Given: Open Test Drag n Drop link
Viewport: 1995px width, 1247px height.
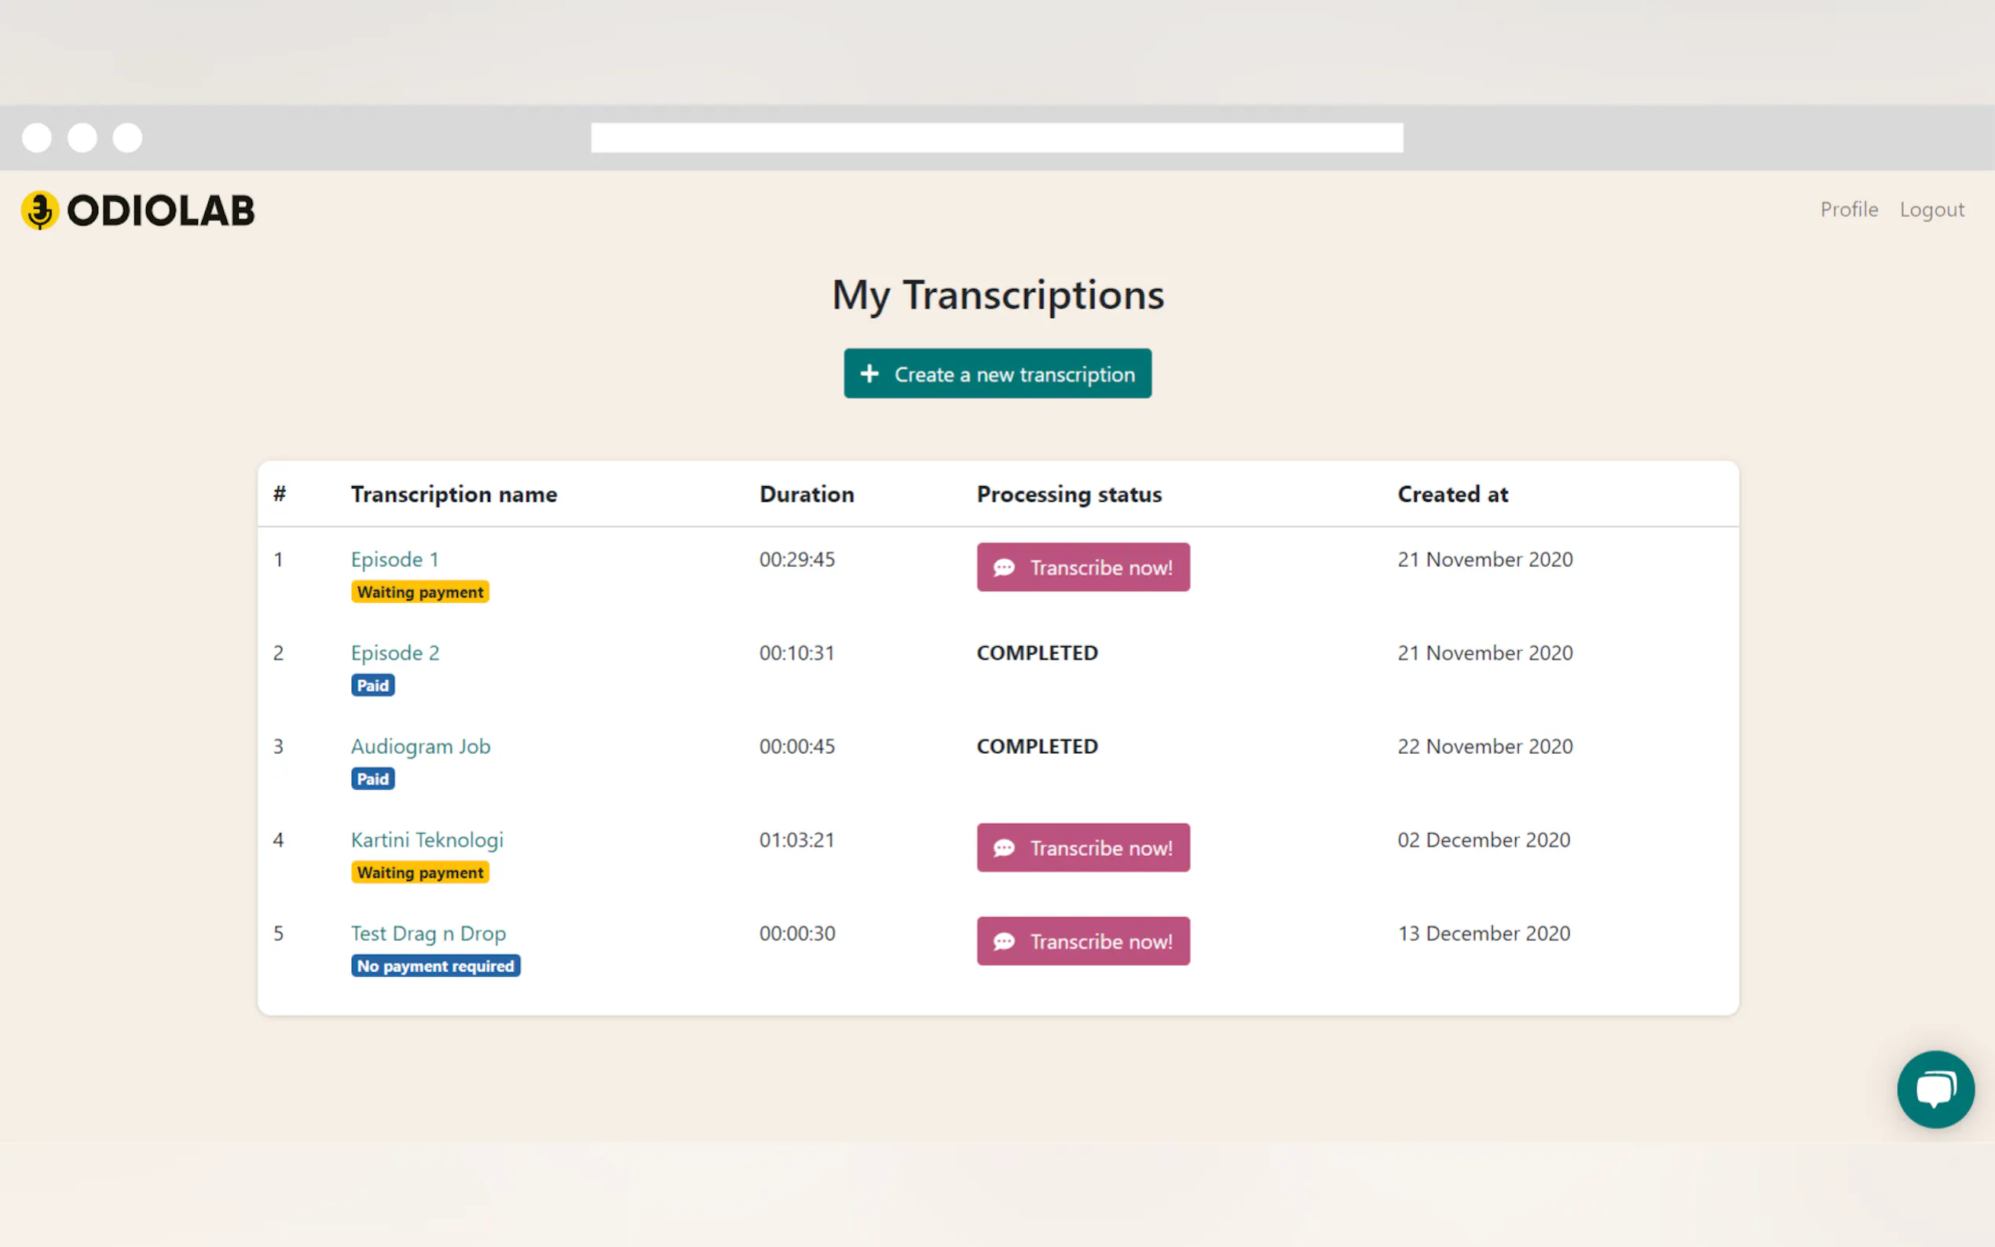Looking at the screenshot, I should pos(427,933).
